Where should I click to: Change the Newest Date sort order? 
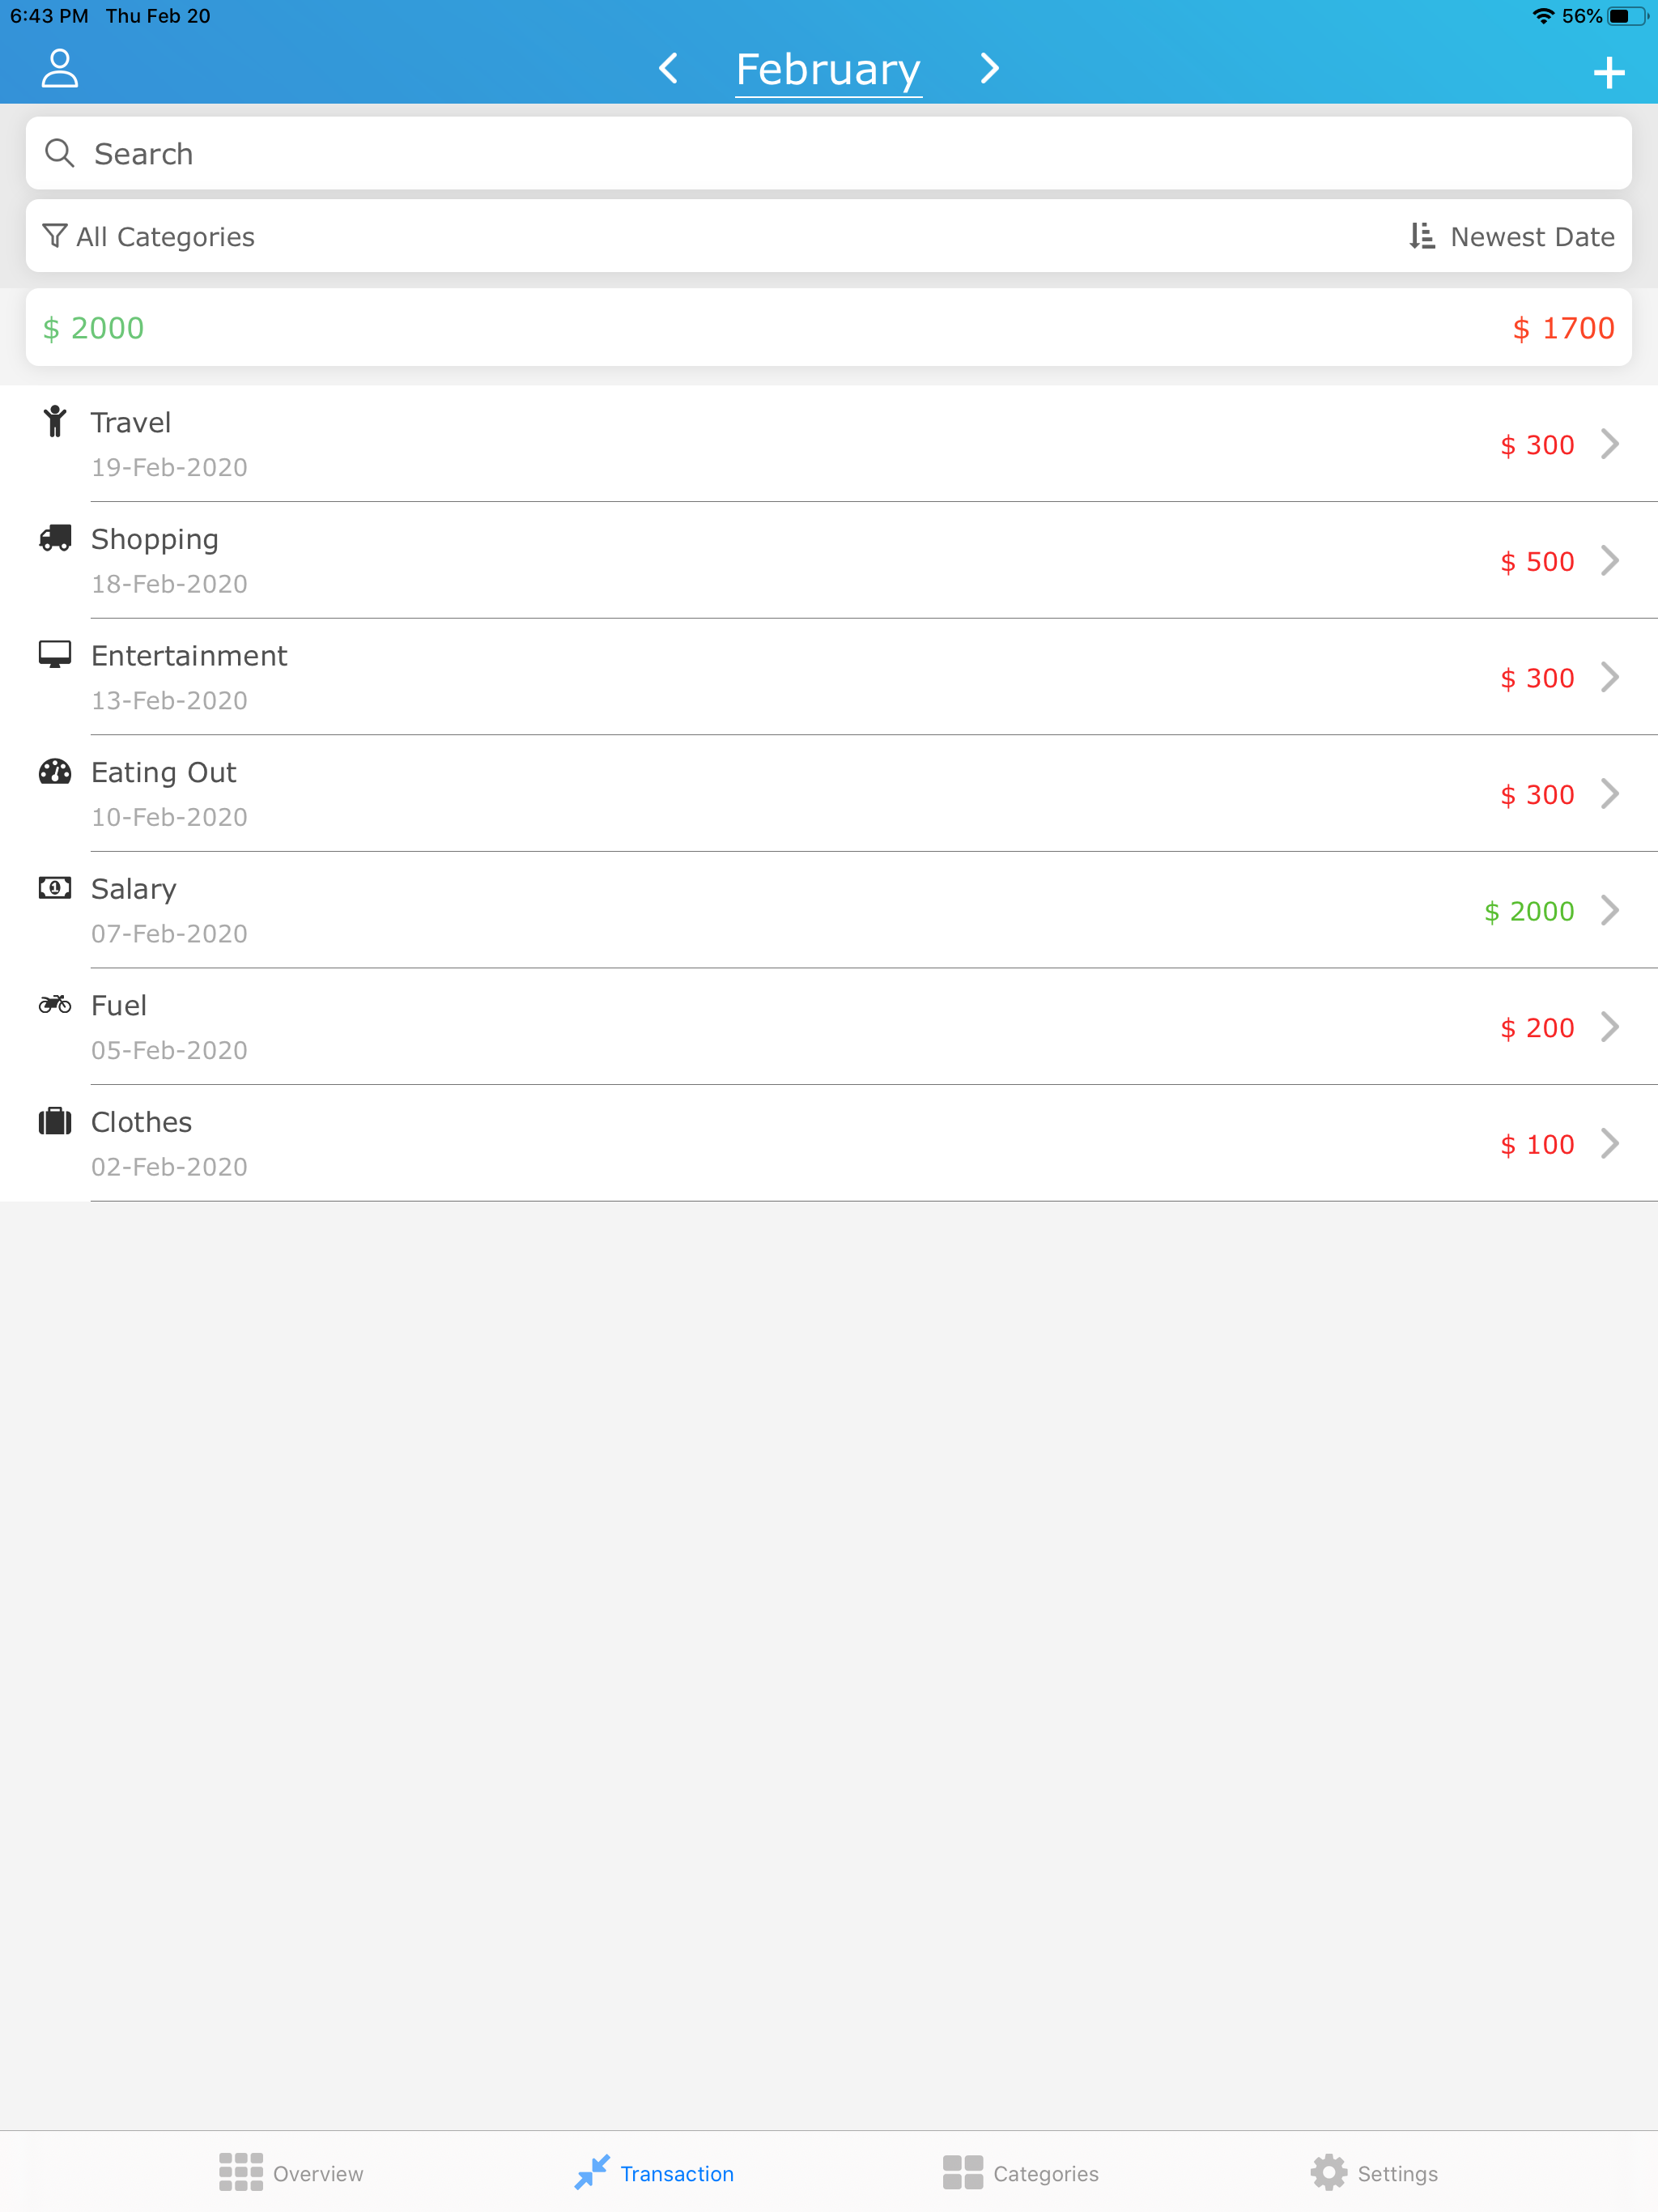coord(1512,237)
